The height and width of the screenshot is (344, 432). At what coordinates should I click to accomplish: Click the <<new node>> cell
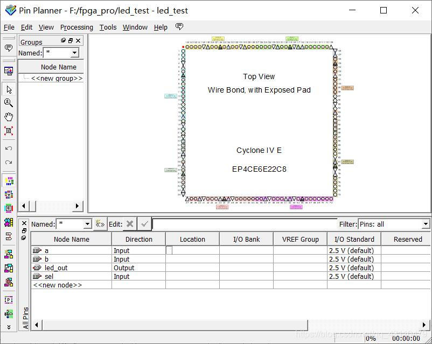click(x=71, y=284)
